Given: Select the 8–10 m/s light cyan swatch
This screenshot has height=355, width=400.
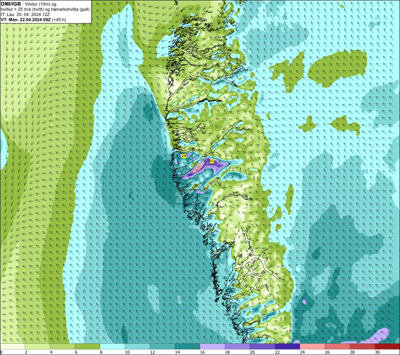Looking at the screenshot, I should tap(112, 346).
